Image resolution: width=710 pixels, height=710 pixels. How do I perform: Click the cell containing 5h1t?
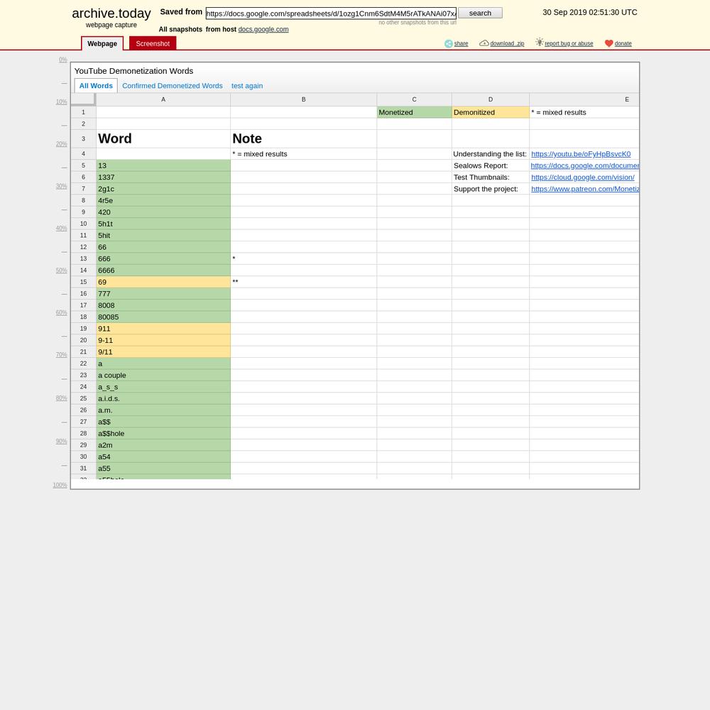163,224
